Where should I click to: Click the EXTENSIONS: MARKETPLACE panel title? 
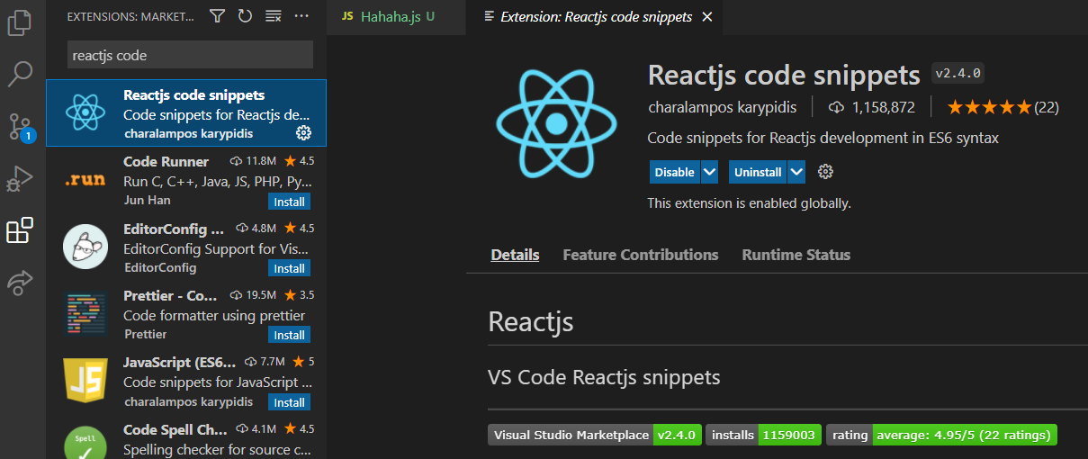130,16
